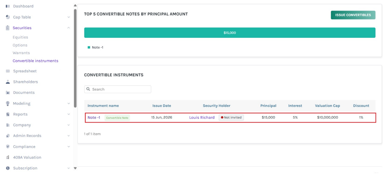The height and width of the screenshot is (175, 385).
Task: Go to Shareholders menu item
Action: click(25, 82)
